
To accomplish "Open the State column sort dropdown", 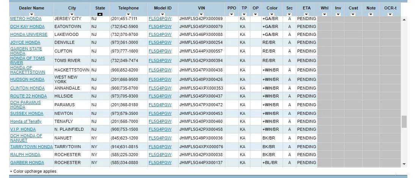I will point(100,14).
